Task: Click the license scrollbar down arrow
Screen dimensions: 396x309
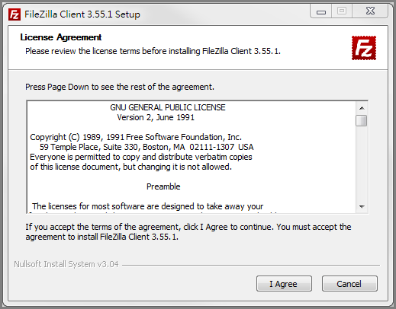Action: pyautogui.click(x=362, y=206)
